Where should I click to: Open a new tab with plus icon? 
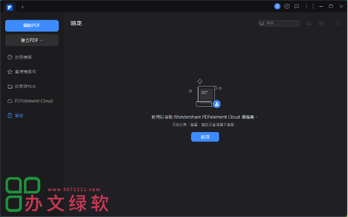point(22,7)
